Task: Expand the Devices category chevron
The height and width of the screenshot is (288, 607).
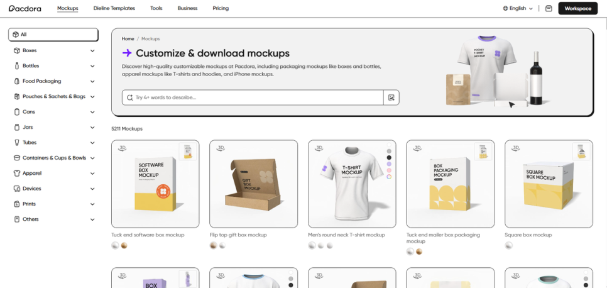Action: pyautogui.click(x=92, y=189)
